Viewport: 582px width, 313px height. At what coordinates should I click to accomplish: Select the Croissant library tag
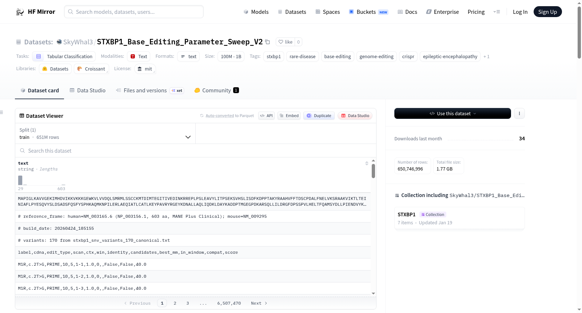(x=91, y=69)
